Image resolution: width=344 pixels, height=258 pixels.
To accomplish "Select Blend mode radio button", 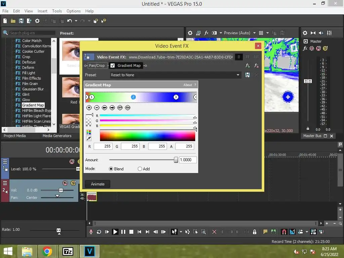I will click(x=111, y=169).
